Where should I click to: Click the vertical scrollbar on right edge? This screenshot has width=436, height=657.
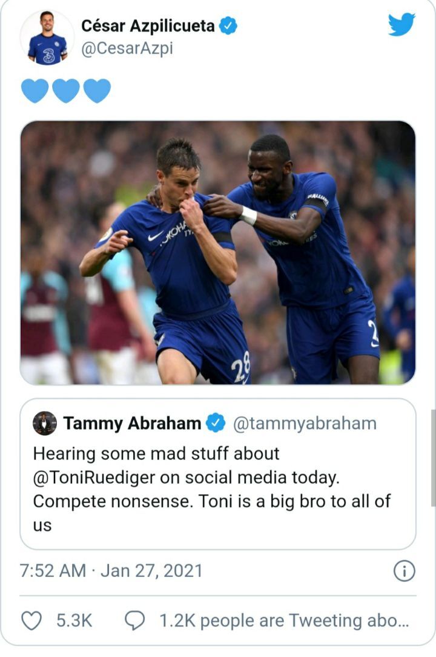(x=432, y=456)
